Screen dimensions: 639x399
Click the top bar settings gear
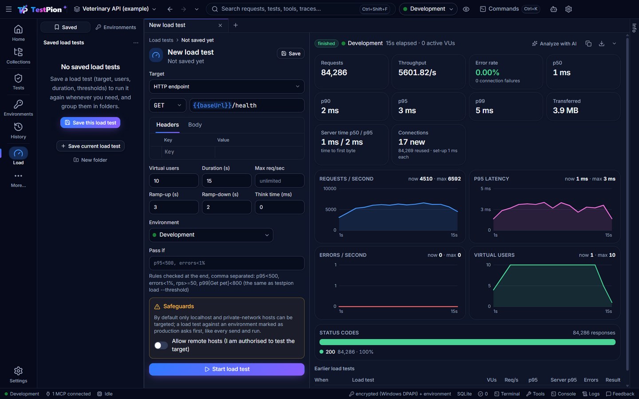[568, 9]
